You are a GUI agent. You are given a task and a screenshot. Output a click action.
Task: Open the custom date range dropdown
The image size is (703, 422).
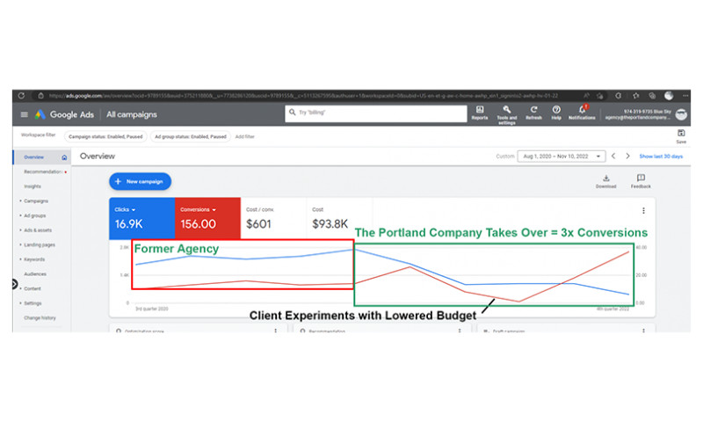pyautogui.click(x=562, y=156)
